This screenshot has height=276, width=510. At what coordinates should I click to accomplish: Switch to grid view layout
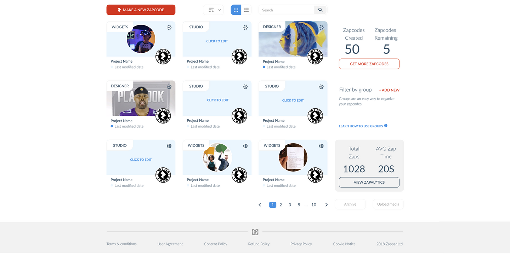[x=236, y=10]
